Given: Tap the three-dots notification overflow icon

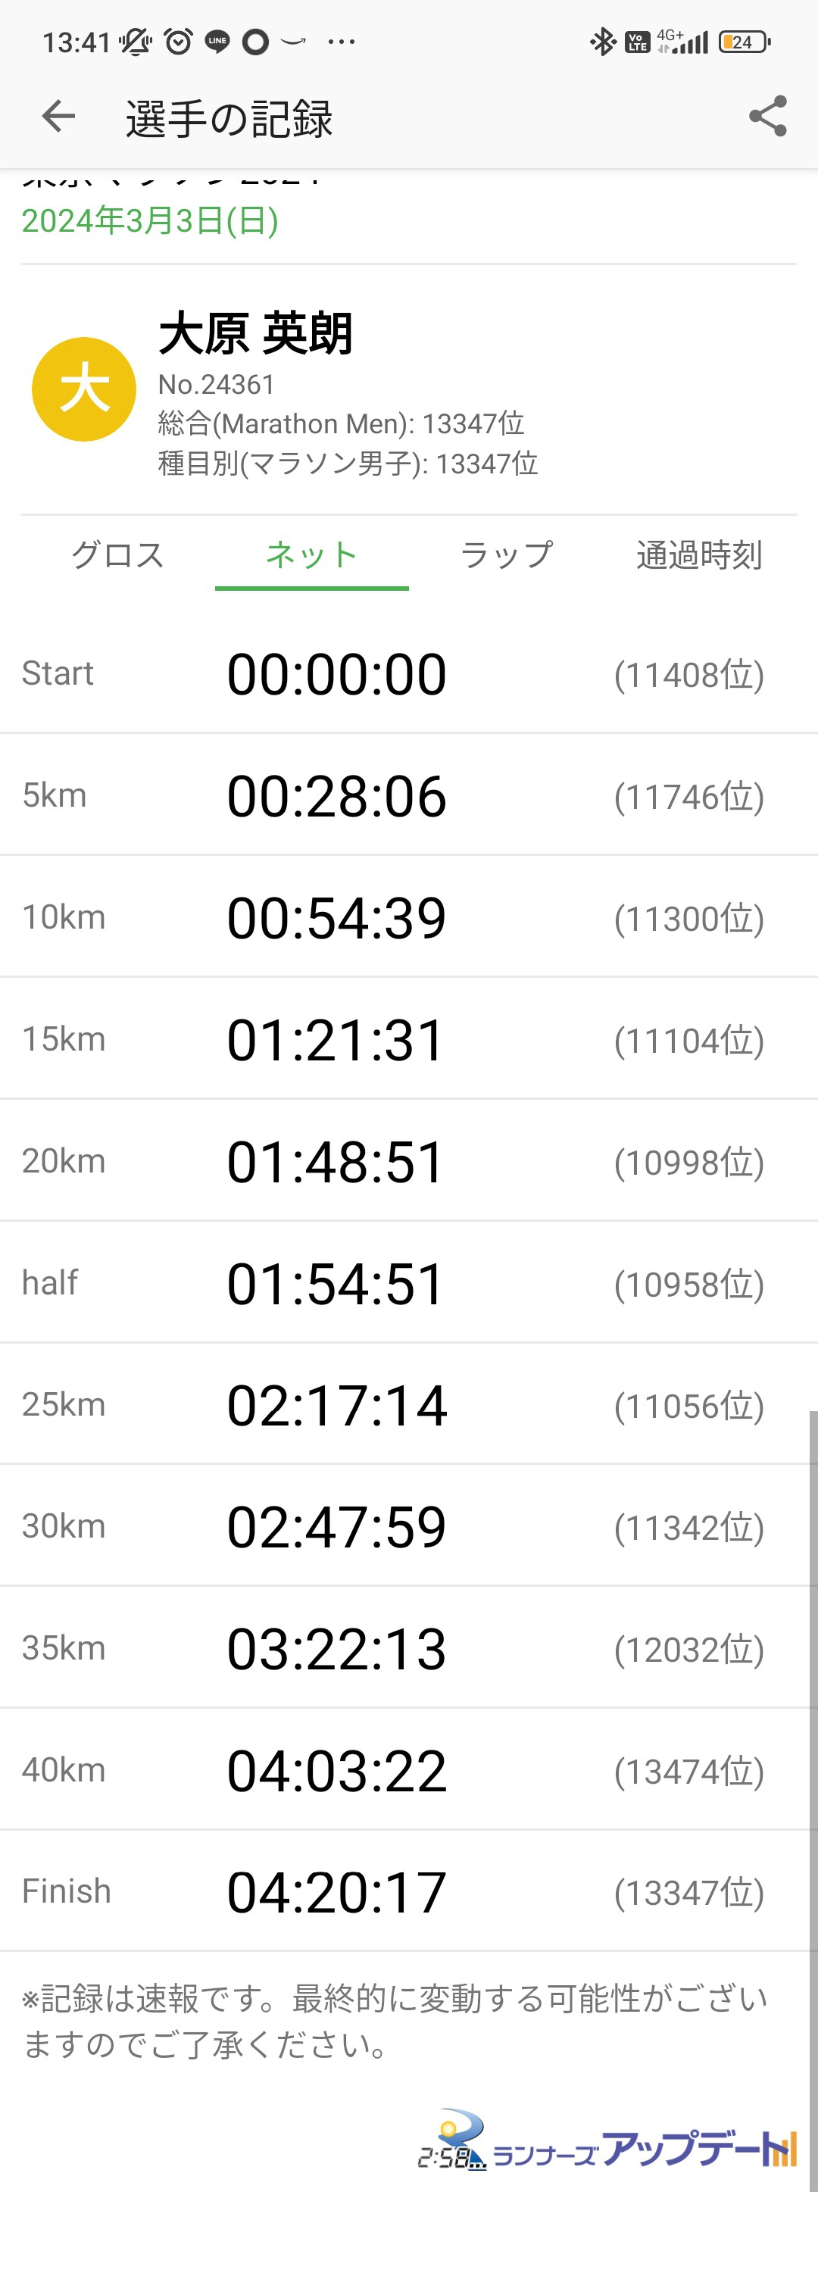Looking at the screenshot, I should tap(342, 42).
